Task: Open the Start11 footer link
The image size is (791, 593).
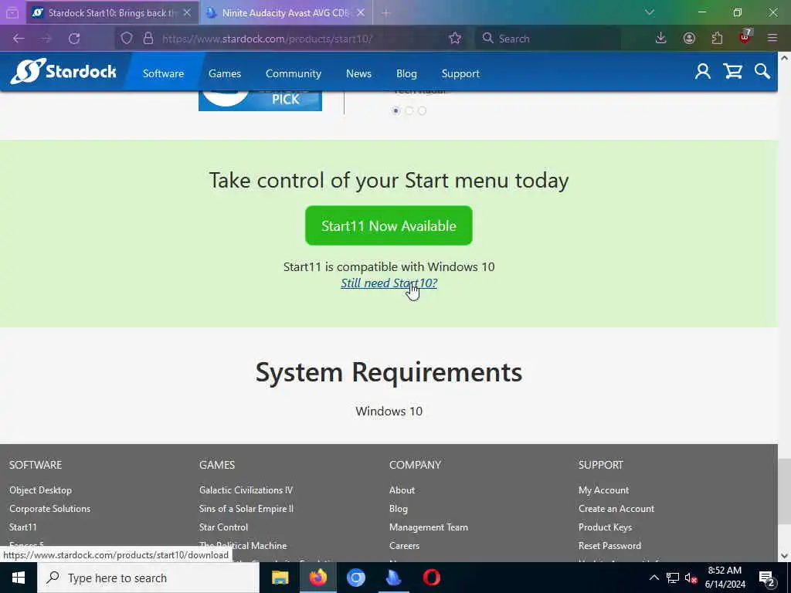Action: pos(22,527)
